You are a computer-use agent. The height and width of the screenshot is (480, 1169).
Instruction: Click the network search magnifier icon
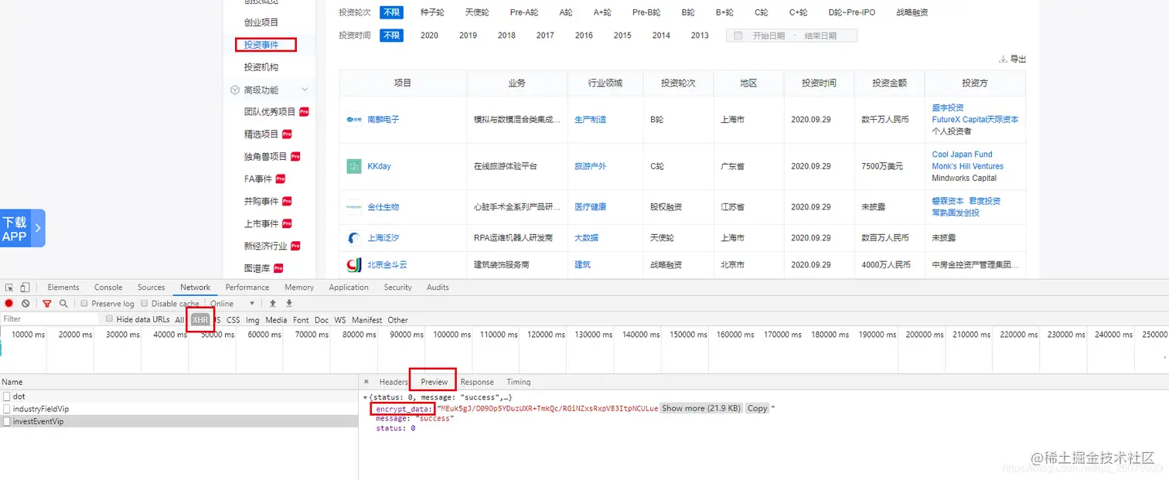coord(63,303)
